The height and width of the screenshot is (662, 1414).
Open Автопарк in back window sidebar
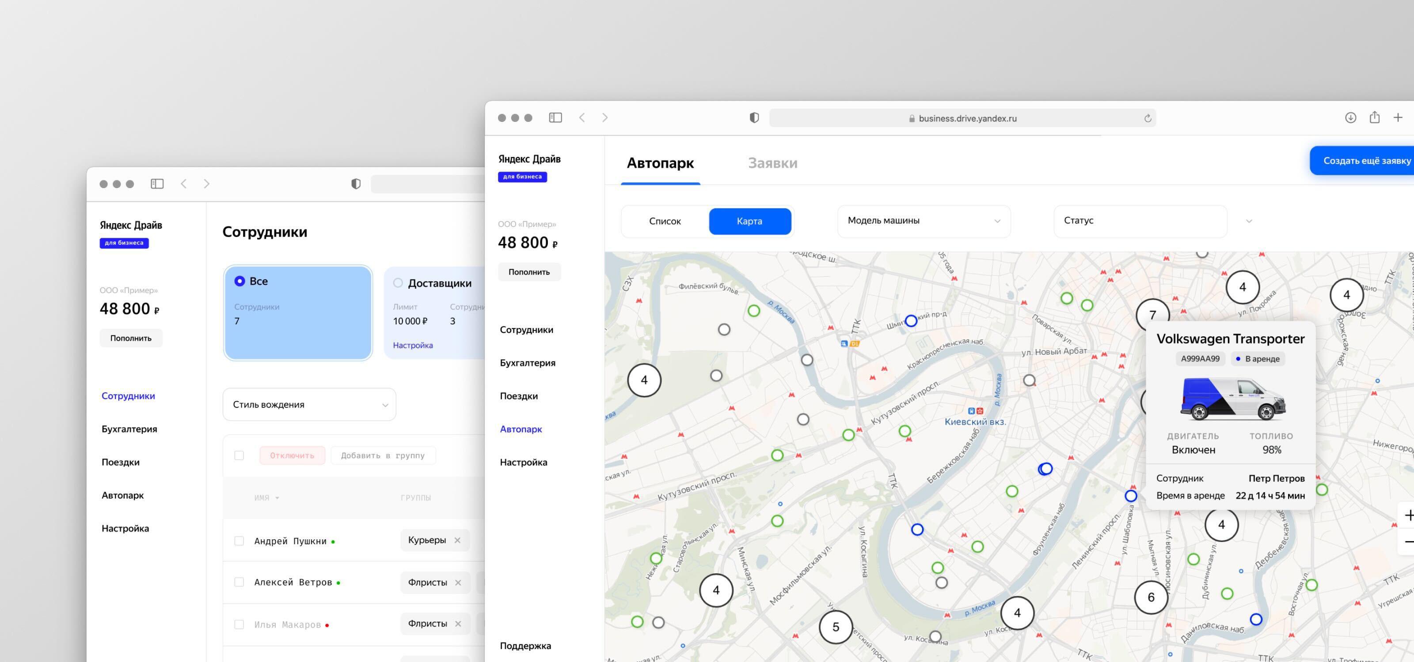[x=122, y=496]
